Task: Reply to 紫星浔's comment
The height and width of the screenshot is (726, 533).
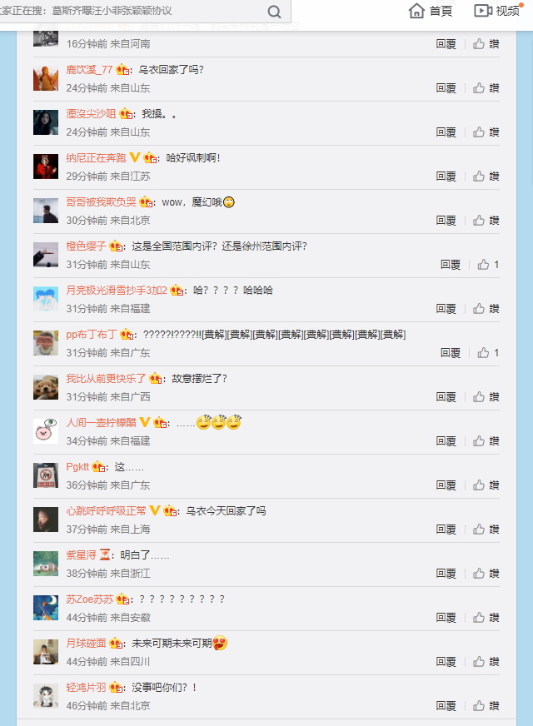Action: [446, 573]
